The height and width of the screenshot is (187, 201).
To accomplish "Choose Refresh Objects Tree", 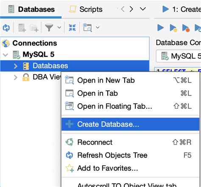I will coord(130,155).
